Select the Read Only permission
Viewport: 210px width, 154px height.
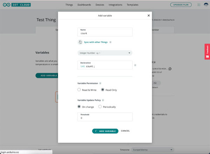click(x=103, y=90)
